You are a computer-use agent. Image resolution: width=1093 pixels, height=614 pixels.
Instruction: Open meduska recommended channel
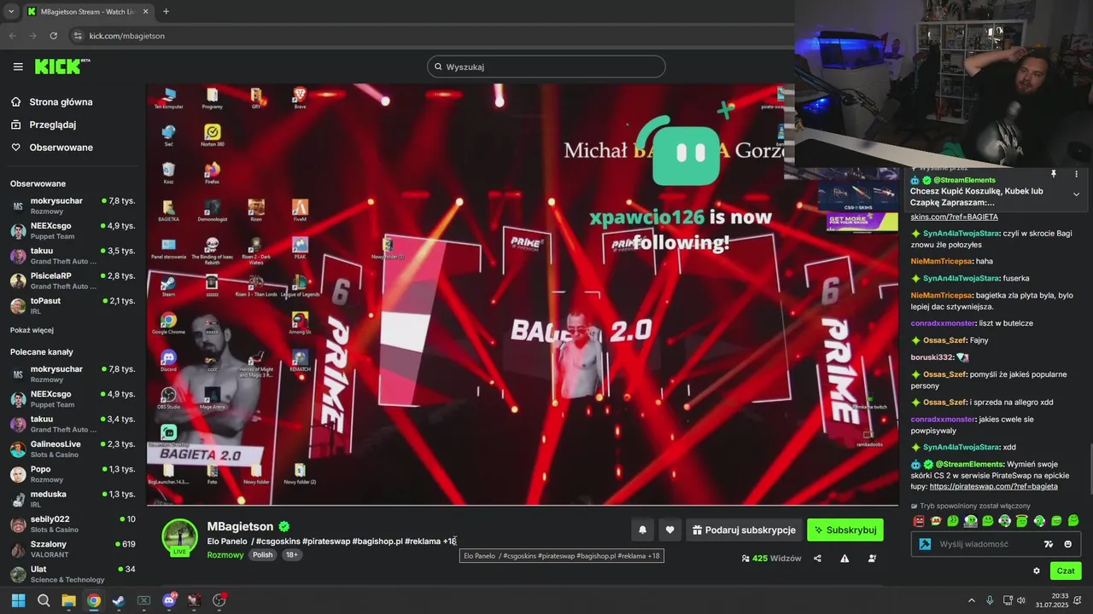pyautogui.click(x=73, y=499)
